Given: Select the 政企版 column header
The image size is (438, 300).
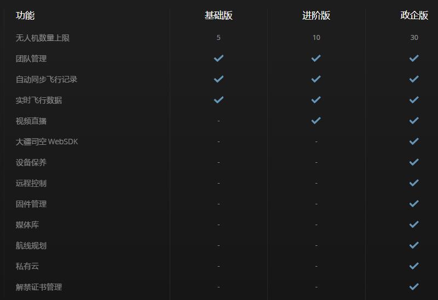Looking at the screenshot, I should pyautogui.click(x=414, y=15).
